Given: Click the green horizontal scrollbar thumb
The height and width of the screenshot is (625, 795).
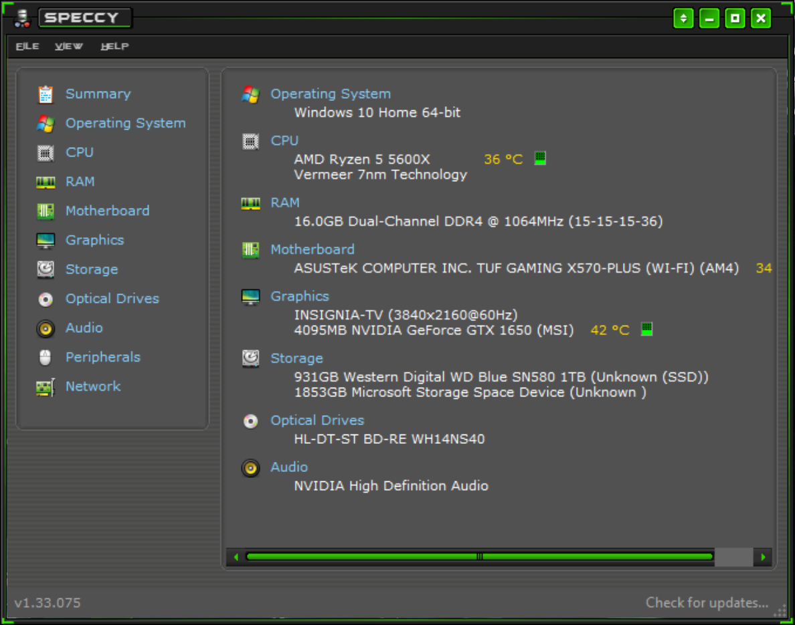Looking at the screenshot, I should [x=480, y=557].
